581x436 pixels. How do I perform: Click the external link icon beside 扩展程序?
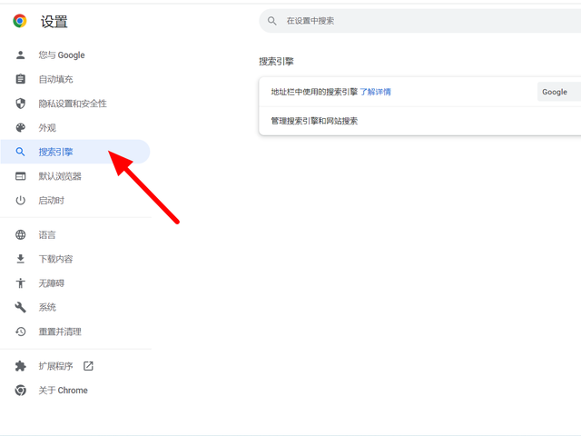88,366
